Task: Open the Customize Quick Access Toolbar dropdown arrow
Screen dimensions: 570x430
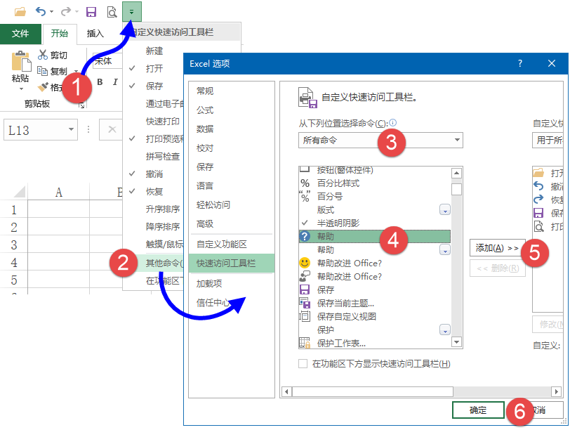Action: pos(131,12)
